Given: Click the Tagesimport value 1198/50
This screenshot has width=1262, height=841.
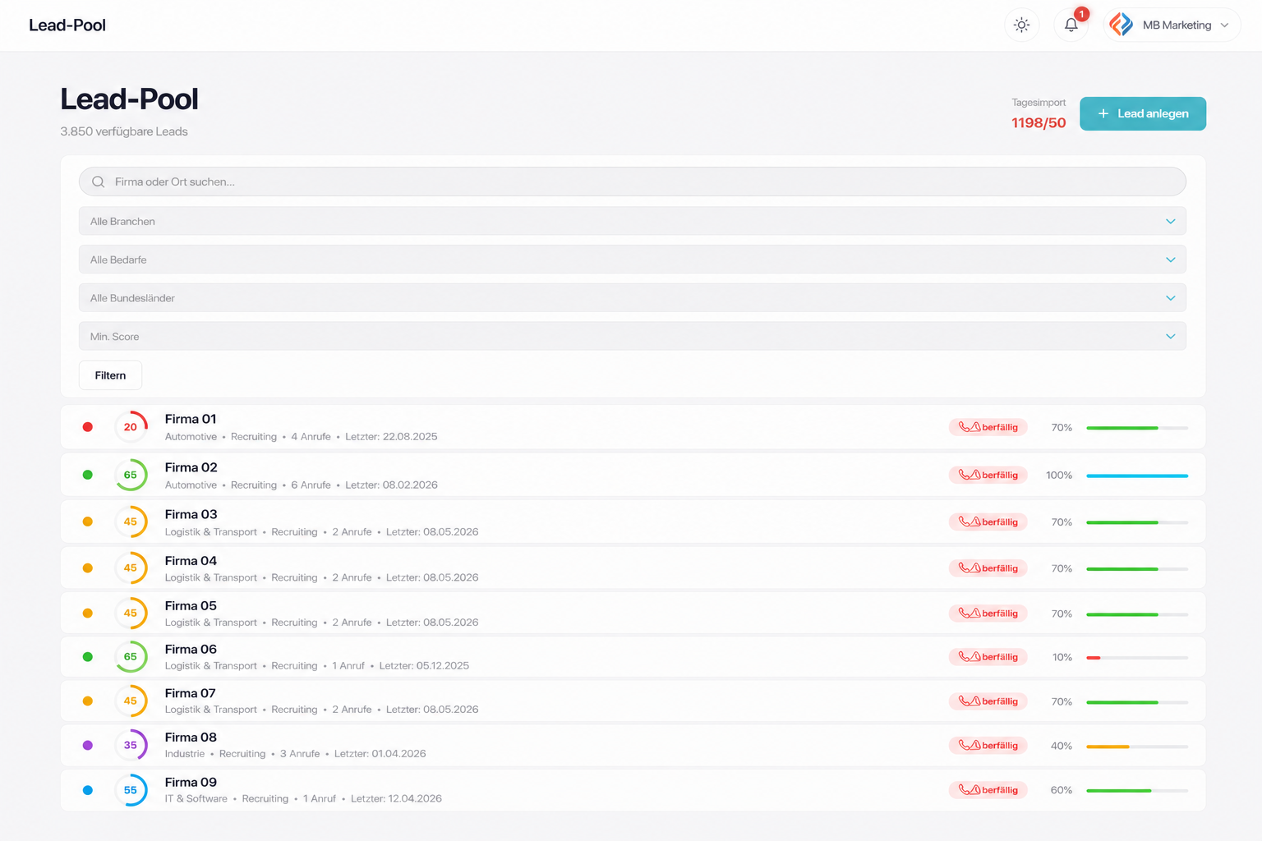Looking at the screenshot, I should click(x=1039, y=123).
